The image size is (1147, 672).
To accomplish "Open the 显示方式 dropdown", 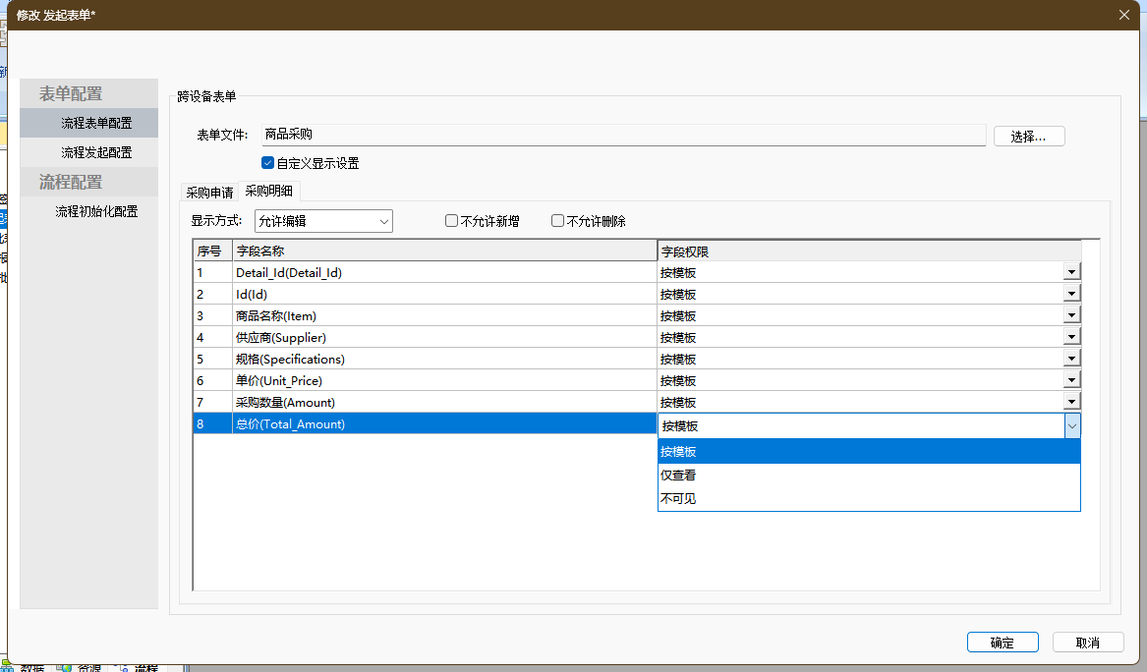I will pos(323,221).
